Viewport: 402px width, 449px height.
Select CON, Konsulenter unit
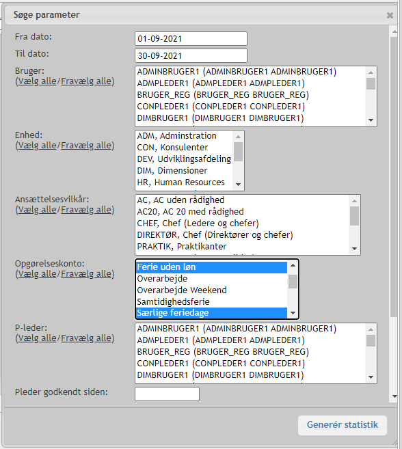coord(184,148)
